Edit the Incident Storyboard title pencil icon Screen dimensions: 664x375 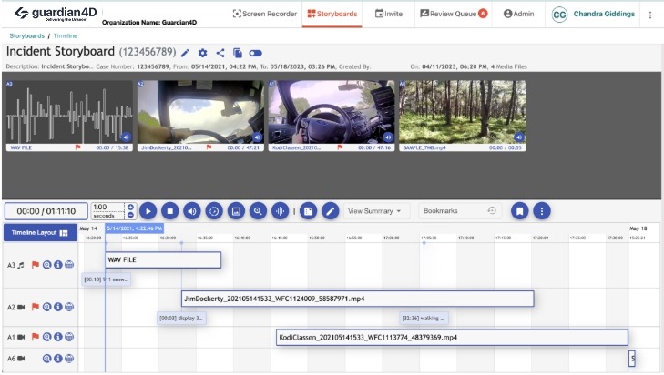(x=185, y=53)
